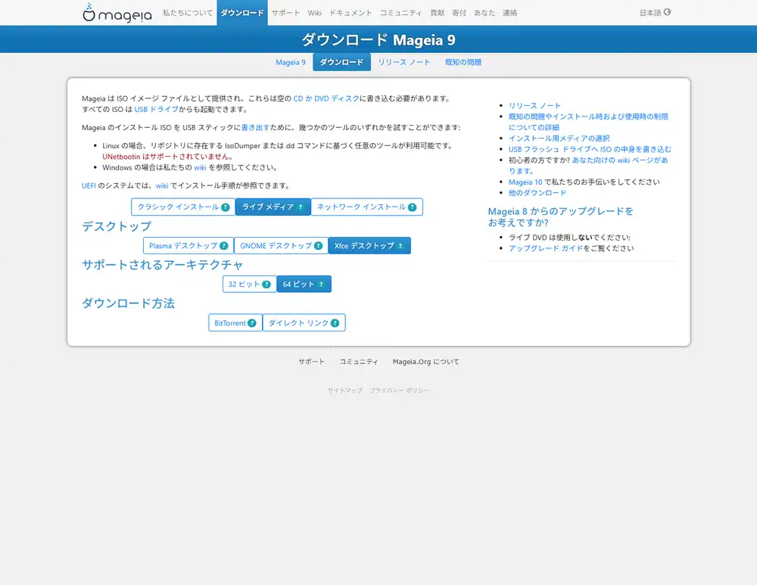Select ライブ メディア option

coord(273,207)
